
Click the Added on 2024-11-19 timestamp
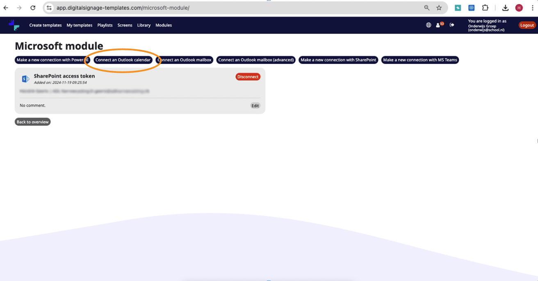pyautogui.click(x=60, y=83)
